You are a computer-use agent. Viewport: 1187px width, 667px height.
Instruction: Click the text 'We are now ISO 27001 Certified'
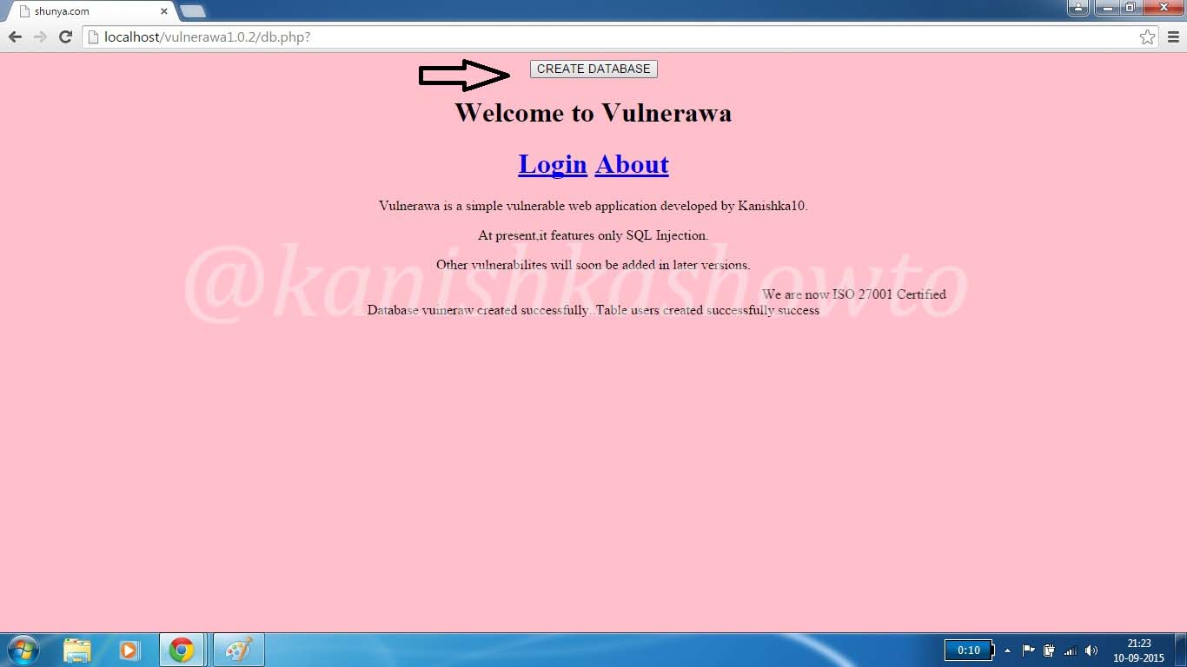(854, 294)
